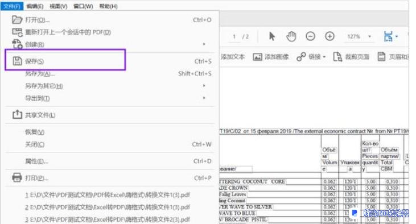
Task: Click the current page number field
Action: coord(234,36)
